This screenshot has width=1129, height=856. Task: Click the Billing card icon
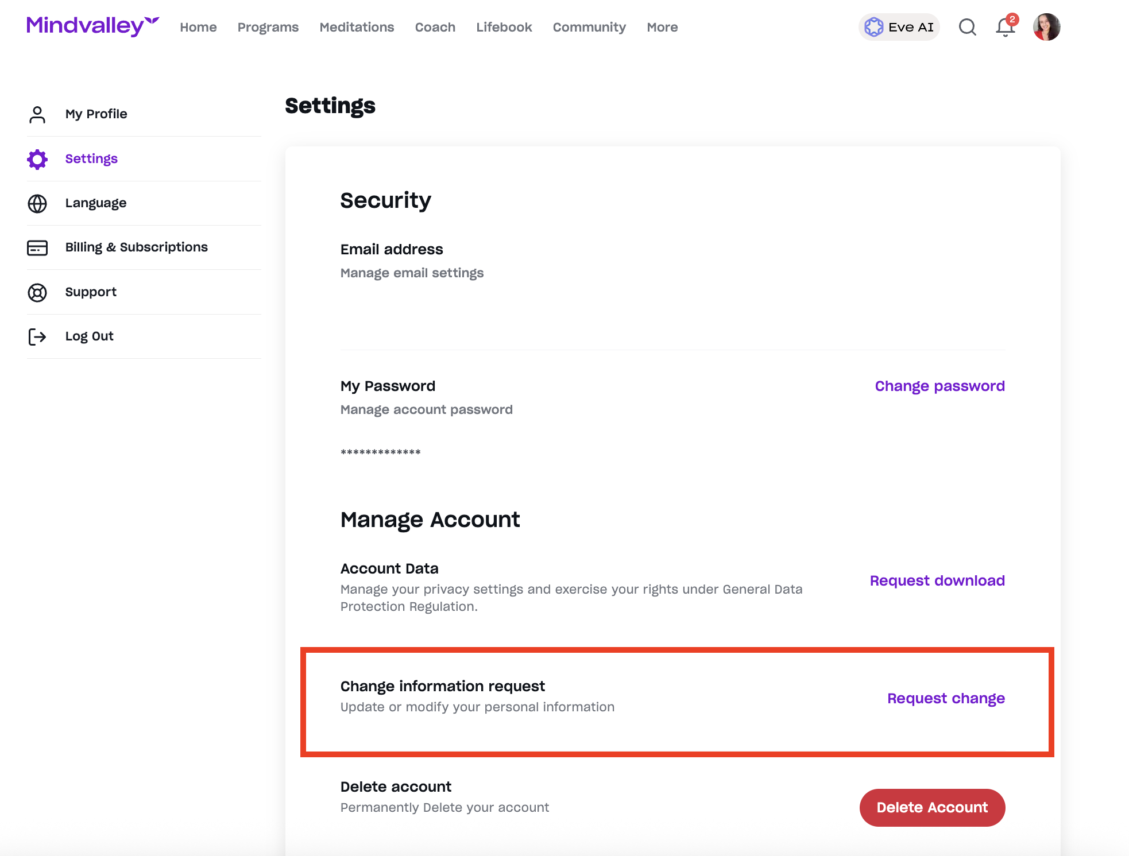click(37, 247)
